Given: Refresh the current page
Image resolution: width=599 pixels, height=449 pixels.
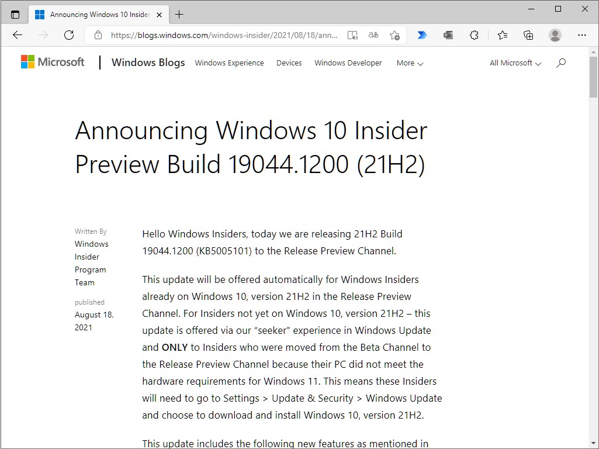Looking at the screenshot, I should [69, 35].
